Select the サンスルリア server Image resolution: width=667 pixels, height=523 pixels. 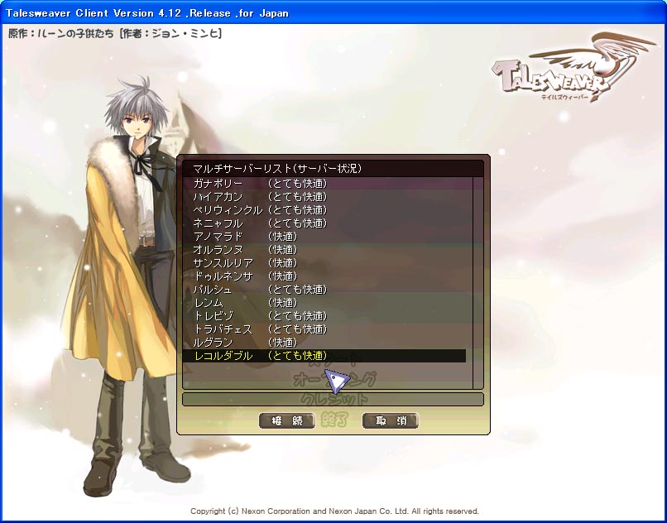(324, 263)
